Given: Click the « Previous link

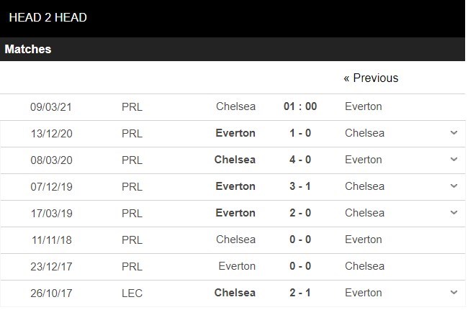Looking at the screenshot, I should tap(371, 78).
